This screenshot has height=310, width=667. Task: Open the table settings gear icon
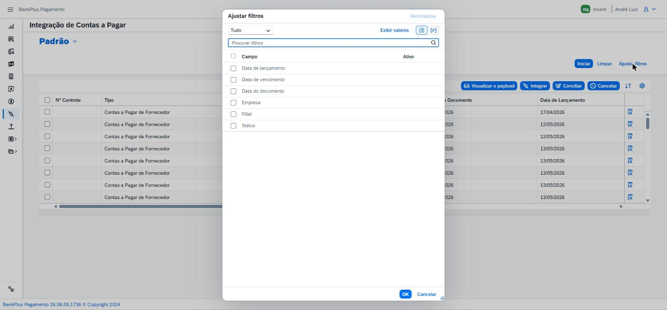click(x=642, y=86)
